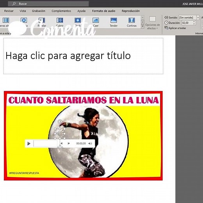Select the Tender transition effect
Image resolution: width=203 pixels, height=203 pixels.
point(114,22)
